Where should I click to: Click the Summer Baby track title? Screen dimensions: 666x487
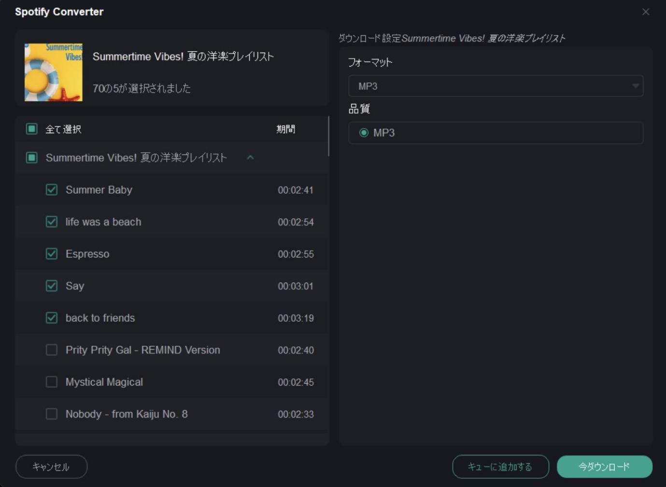tap(99, 190)
